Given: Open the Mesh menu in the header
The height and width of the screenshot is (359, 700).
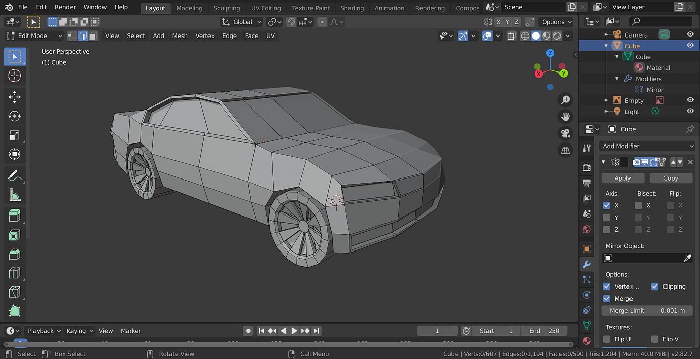Looking at the screenshot, I should (180, 35).
